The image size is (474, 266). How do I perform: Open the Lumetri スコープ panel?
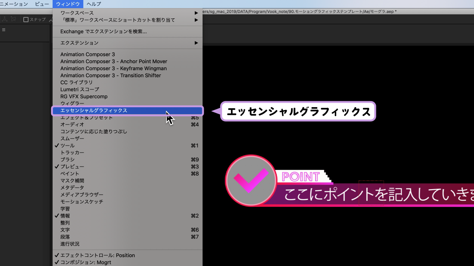pos(80,89)
